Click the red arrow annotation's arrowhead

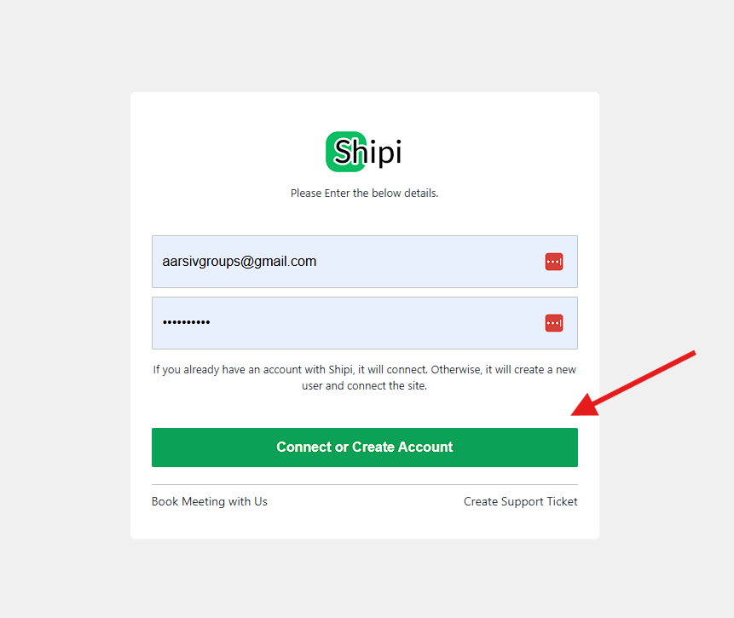pyautogui.click(x=585, y=406)
